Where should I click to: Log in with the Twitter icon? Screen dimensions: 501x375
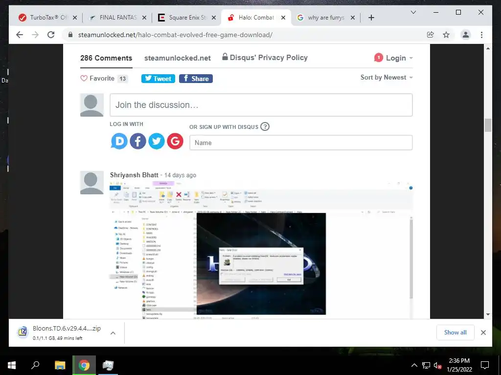157,141
